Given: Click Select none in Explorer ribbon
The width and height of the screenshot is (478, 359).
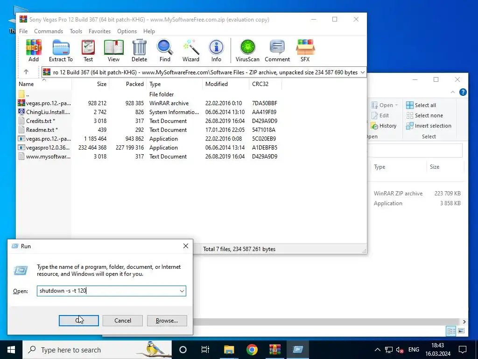Looking at the screenshot, I should coord(424,115).
